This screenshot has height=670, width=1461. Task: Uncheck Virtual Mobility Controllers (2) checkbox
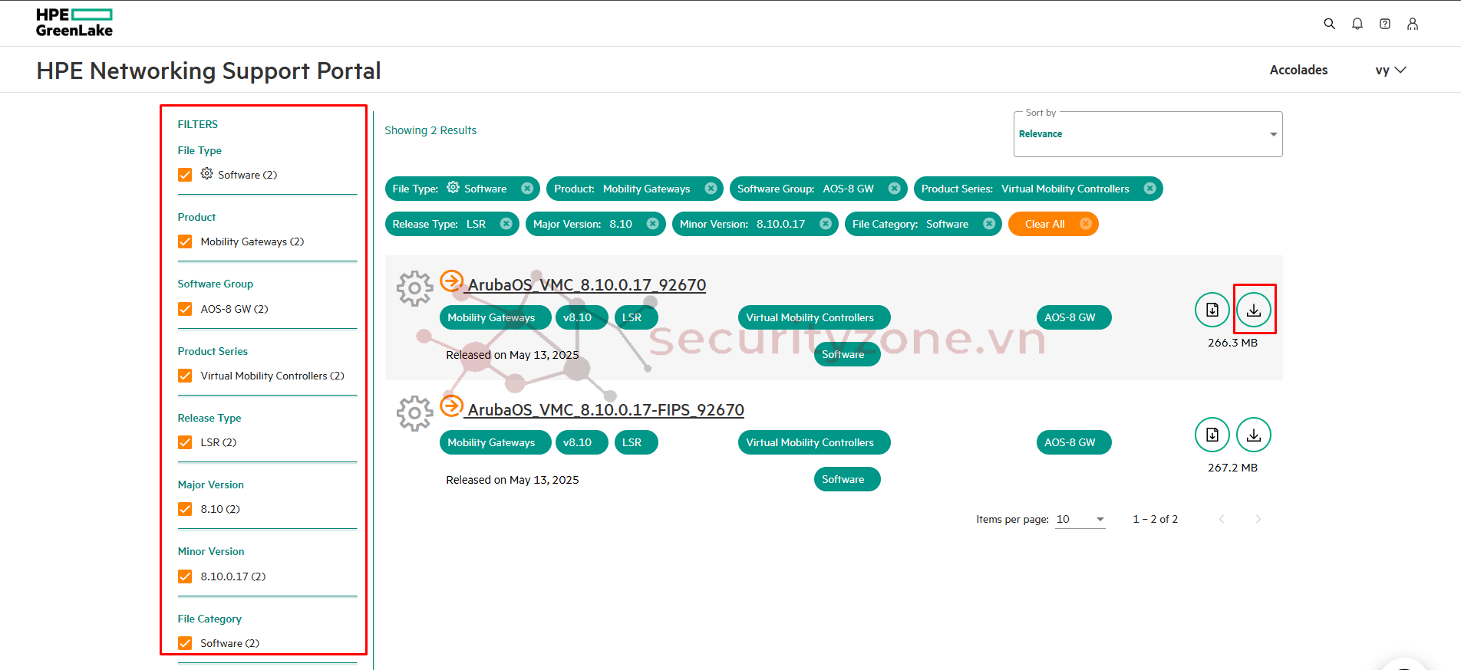point(185,376)
